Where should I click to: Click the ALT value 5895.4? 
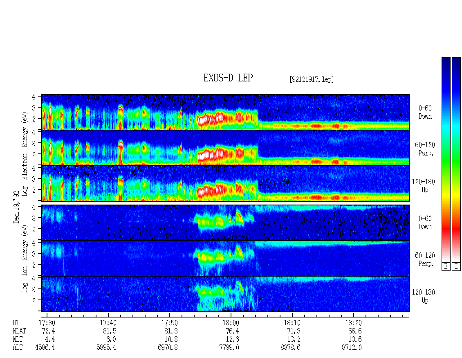pyautogui.click(x=106, y=348)
